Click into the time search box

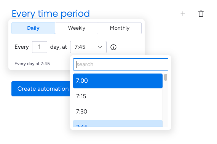(x=121, y=64)
